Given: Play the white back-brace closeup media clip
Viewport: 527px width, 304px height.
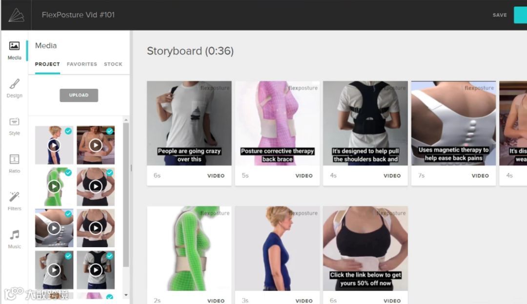Looking at the screenshot, I should [54, 228].
